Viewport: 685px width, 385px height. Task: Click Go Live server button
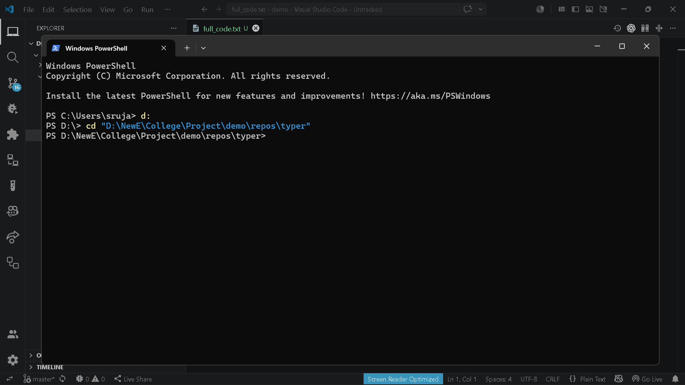tap(647, 379)
